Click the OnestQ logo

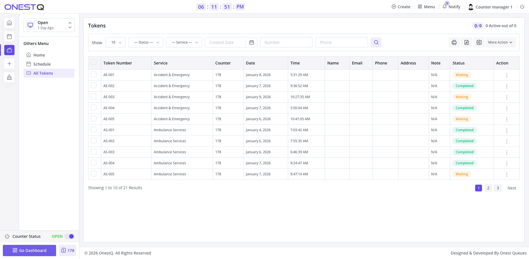[x=24, y=7]
